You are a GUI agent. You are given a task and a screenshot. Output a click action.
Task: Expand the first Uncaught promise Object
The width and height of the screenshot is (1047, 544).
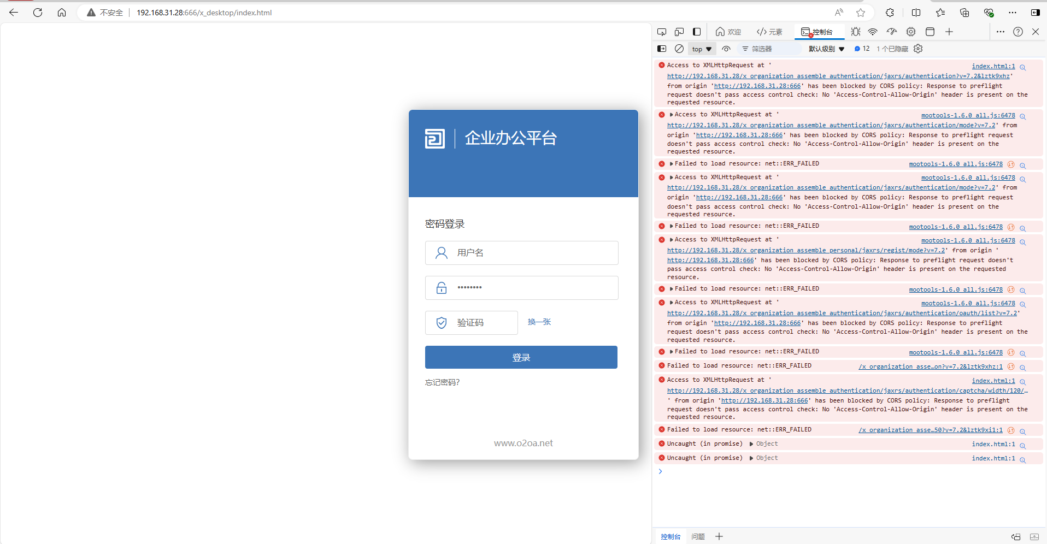coord(751,444)
